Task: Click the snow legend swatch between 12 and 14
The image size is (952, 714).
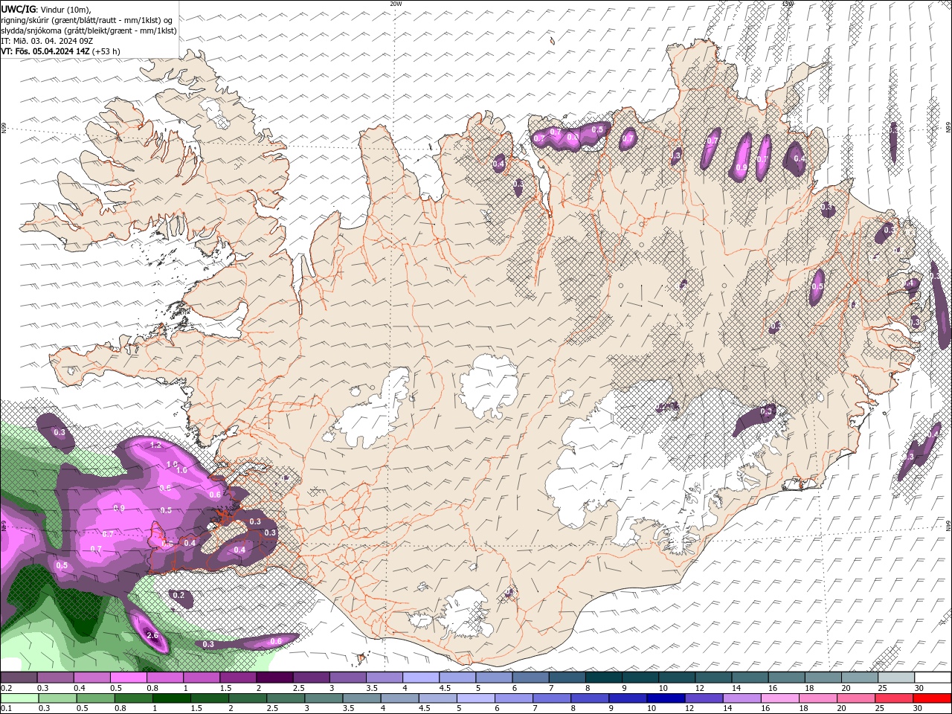Action: [x=713, y=678]
